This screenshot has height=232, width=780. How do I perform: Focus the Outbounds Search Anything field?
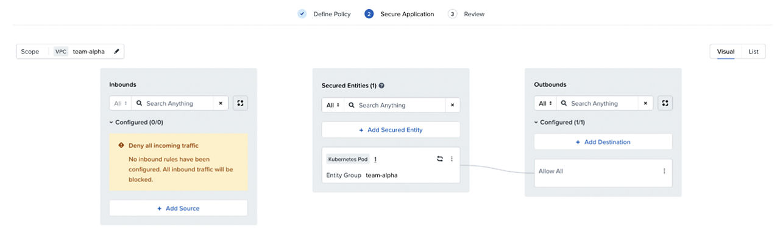598,103
